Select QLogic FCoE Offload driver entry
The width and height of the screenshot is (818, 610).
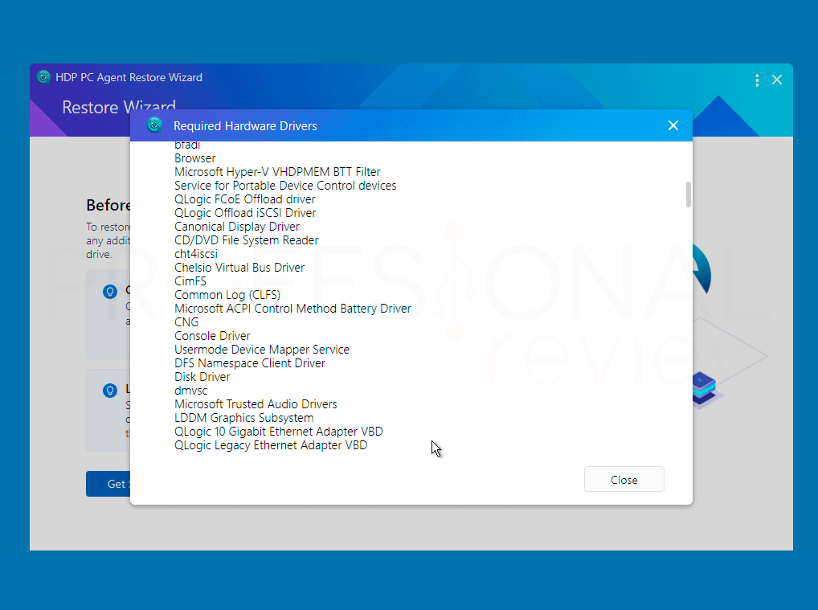[x=244, y=199]
